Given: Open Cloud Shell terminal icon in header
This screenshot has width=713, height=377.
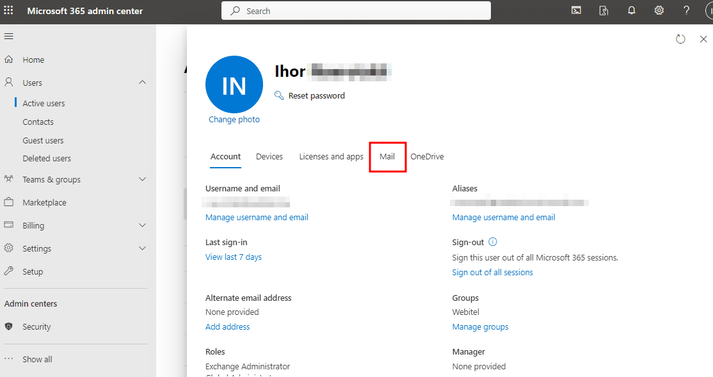Looking at the screenshot, I should [576, 10].
